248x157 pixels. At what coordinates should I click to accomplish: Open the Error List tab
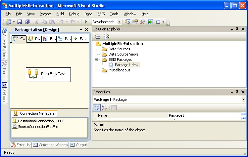pyautogui.click(x=21, y=145)
